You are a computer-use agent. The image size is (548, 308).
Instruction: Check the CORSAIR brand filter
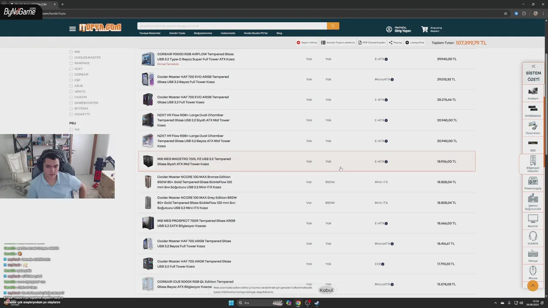[x=71, y=74]
